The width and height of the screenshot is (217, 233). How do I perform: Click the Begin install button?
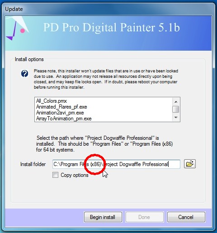(x=103, y=217)
